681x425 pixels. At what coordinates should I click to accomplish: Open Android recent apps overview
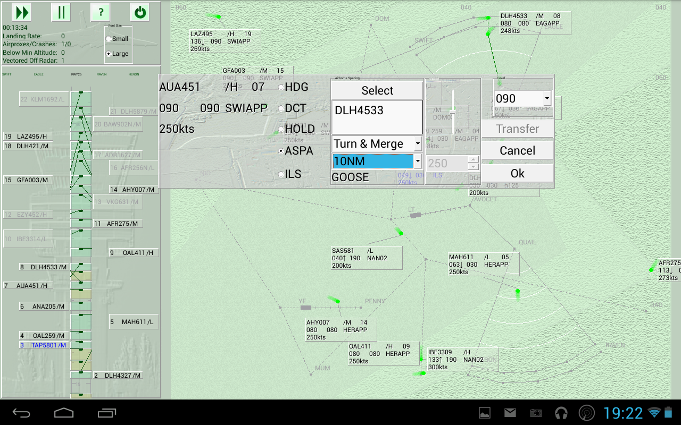click(x=107, y=413)
